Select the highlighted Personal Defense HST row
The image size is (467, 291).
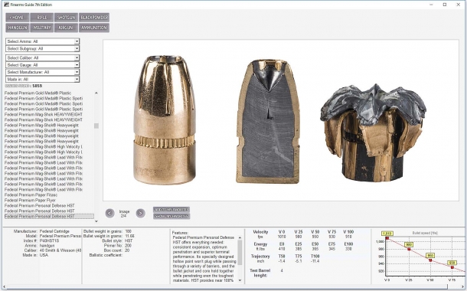(49, 216)
